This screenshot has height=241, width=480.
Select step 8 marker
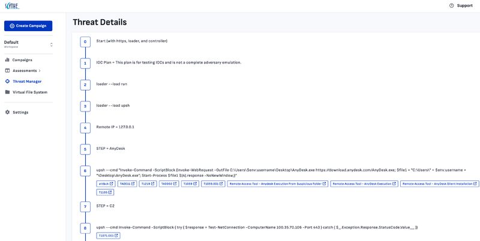pos(85,228)
